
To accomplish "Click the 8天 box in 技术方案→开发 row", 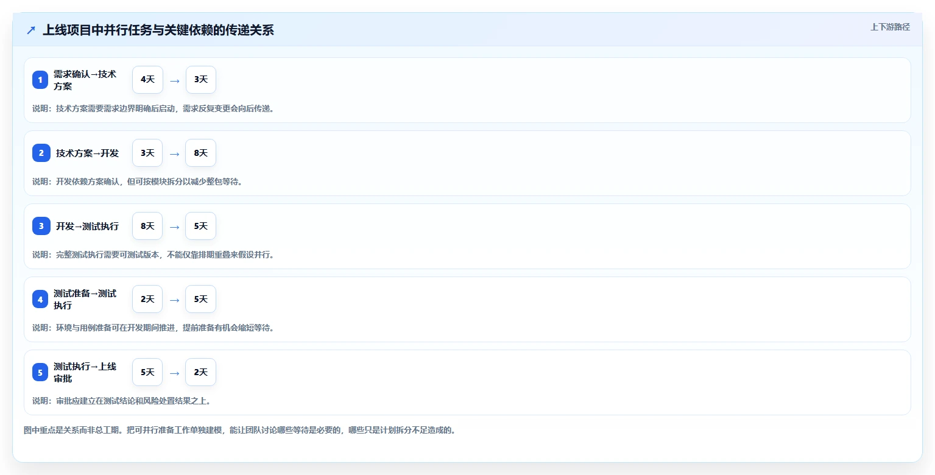I will point(201,153).
